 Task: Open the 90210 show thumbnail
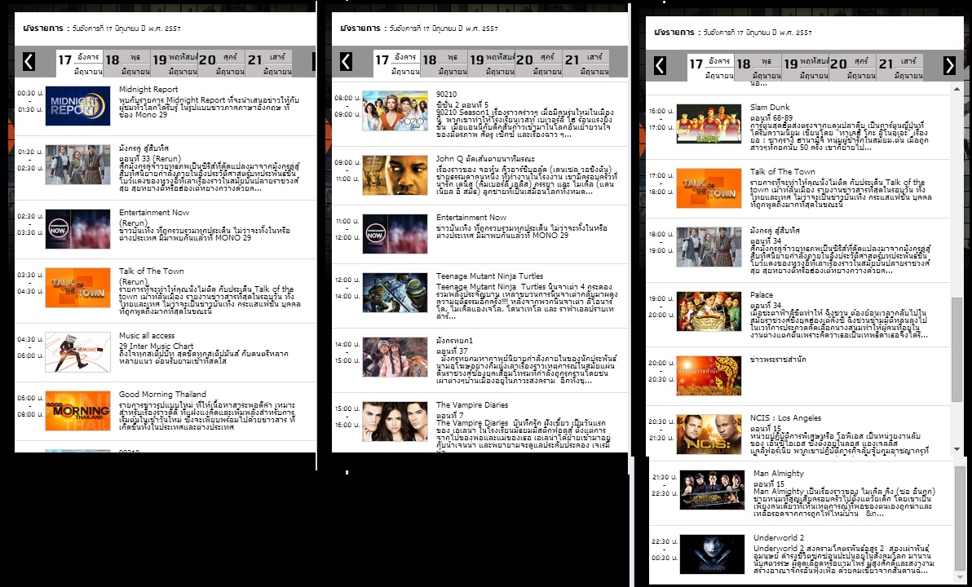pos(395,111)
